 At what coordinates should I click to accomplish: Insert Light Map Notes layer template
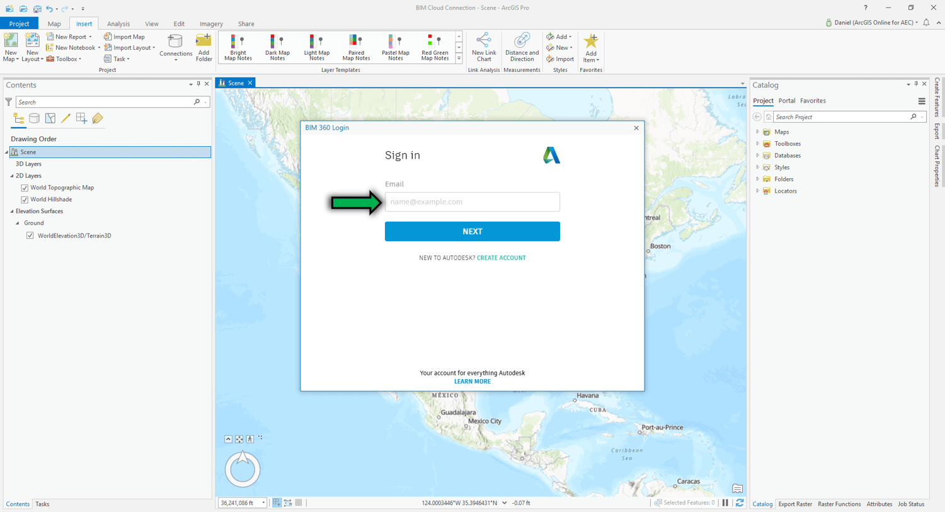[x=317, y=48]
